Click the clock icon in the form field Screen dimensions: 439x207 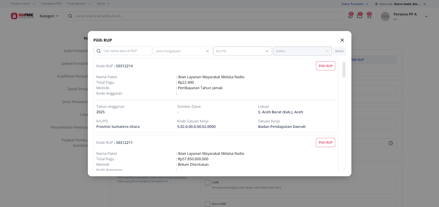click(x=391, y=143)
